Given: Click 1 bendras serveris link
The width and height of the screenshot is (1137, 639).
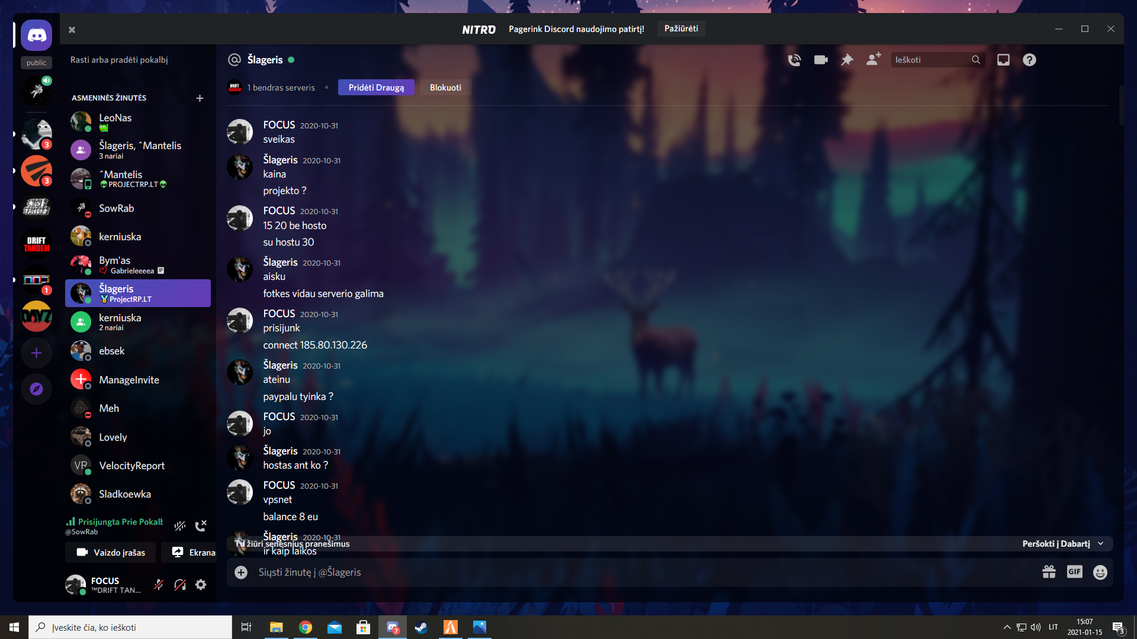Looking at the screenshot, I should pos(281,88).
